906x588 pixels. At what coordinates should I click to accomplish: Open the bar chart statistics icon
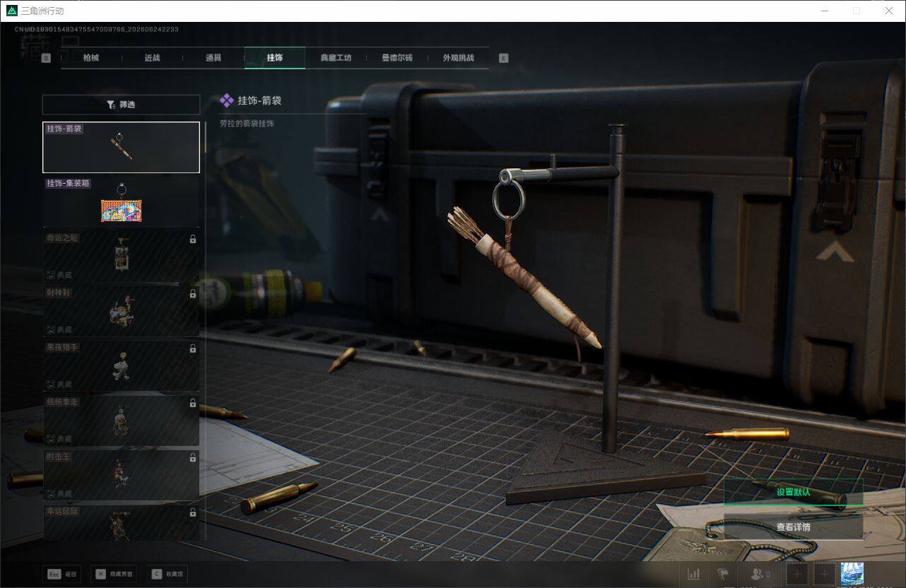[694, 575]
